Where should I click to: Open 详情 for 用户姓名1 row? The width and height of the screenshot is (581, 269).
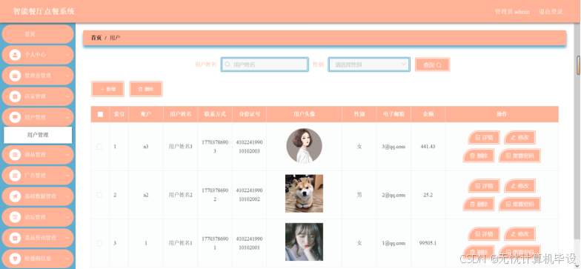[x=484, y=234]
